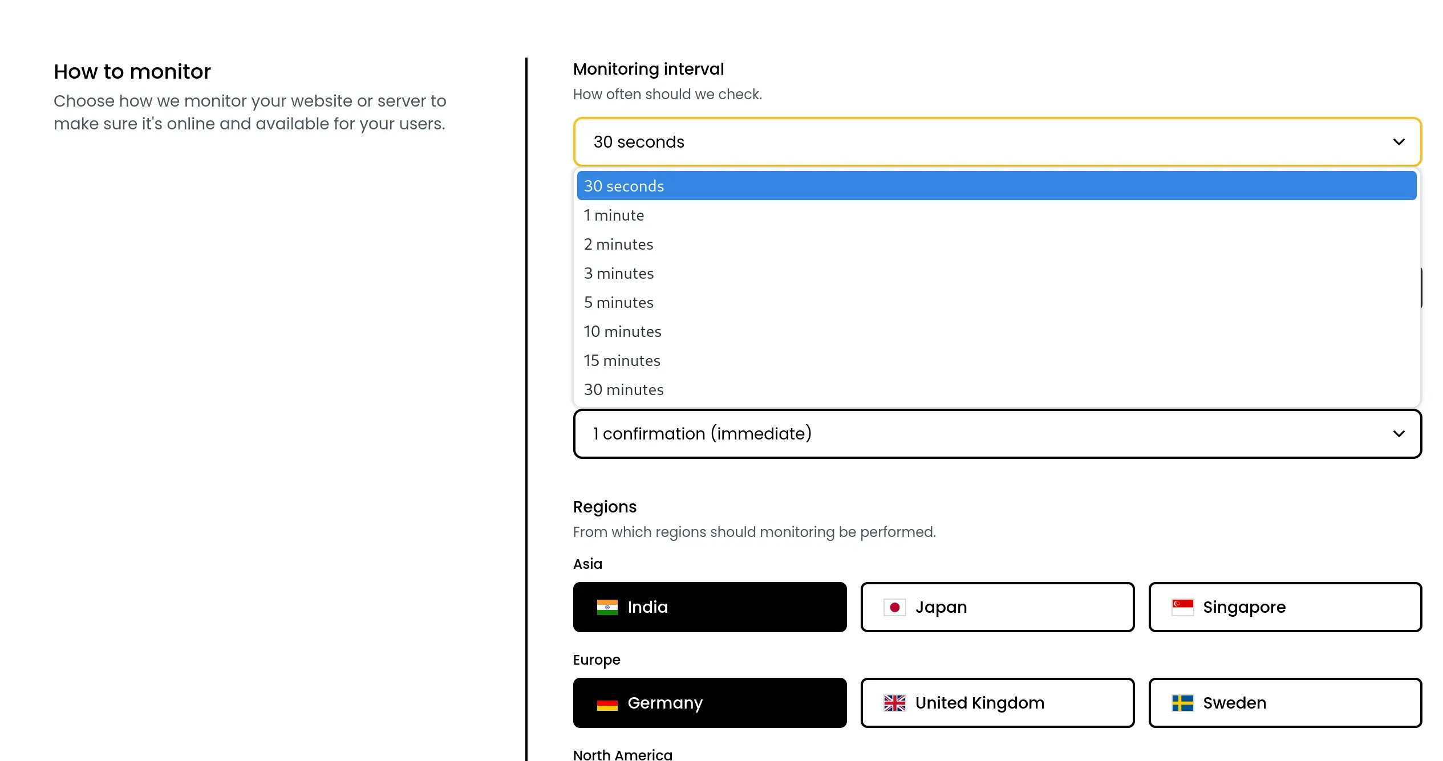Click the confirmation dropdown chevron arrow

[x=1399, y=434]
